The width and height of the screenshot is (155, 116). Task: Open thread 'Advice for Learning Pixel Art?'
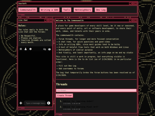click(81, 107)
